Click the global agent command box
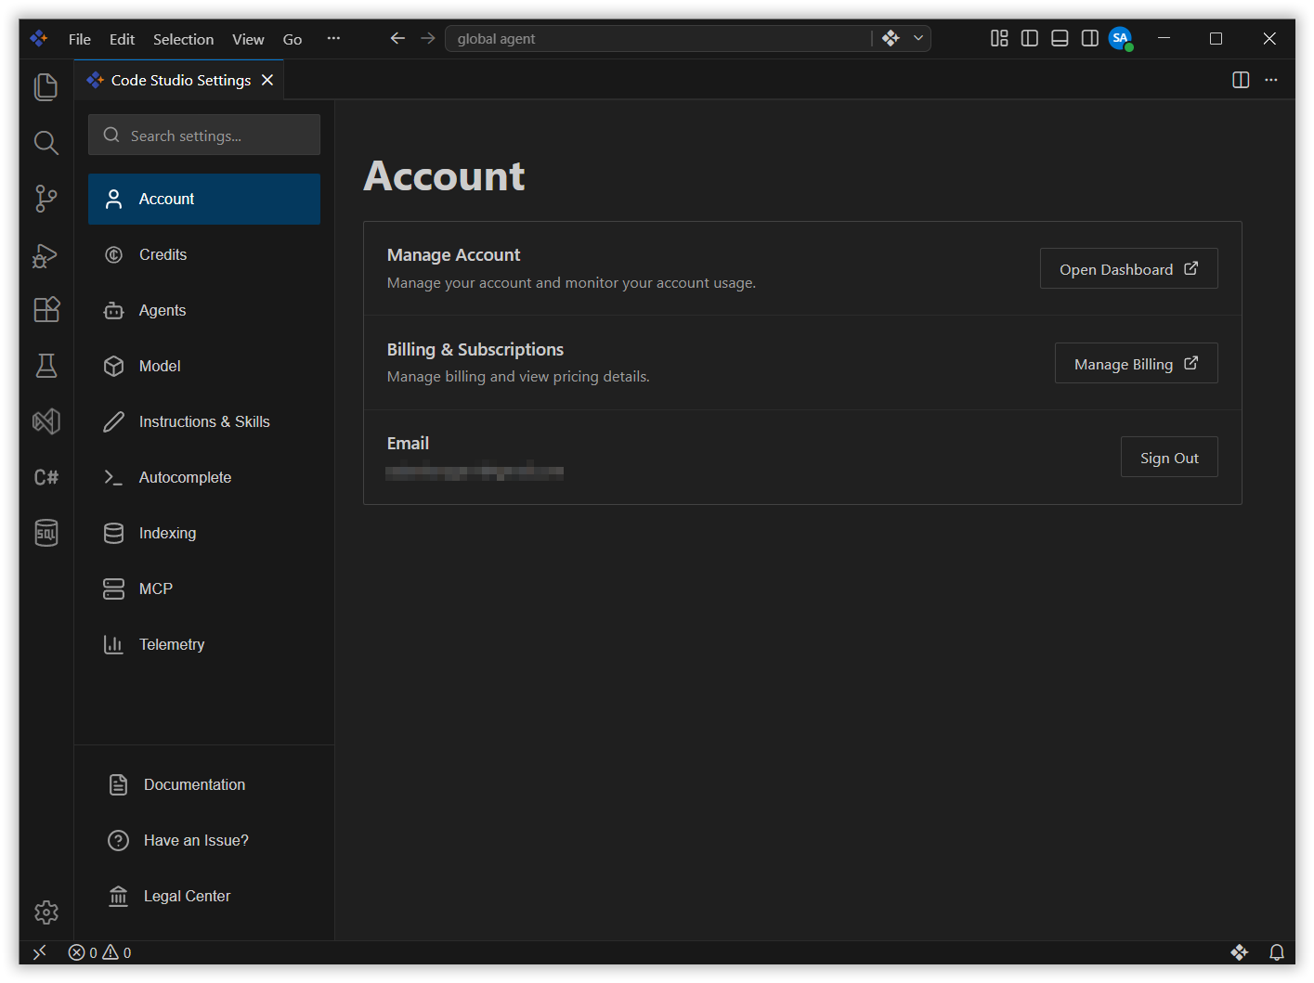1314x983 pixels. (659, 39)
